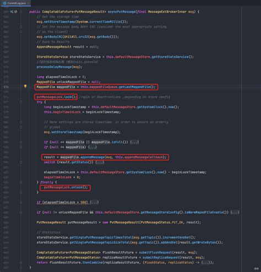The width and height of the screenshot is (261, 272).
Task: Click the round gutter icon beside asyncPutMessage
Action: tap(16, 12)
